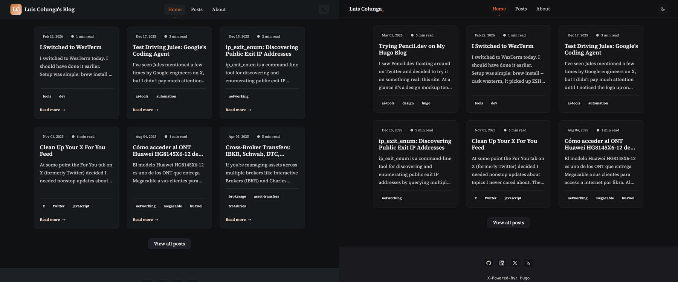Viewport: 678px width, 282px height.
Task: Go to Posts in the LC logo header
Action: point(197,9)
